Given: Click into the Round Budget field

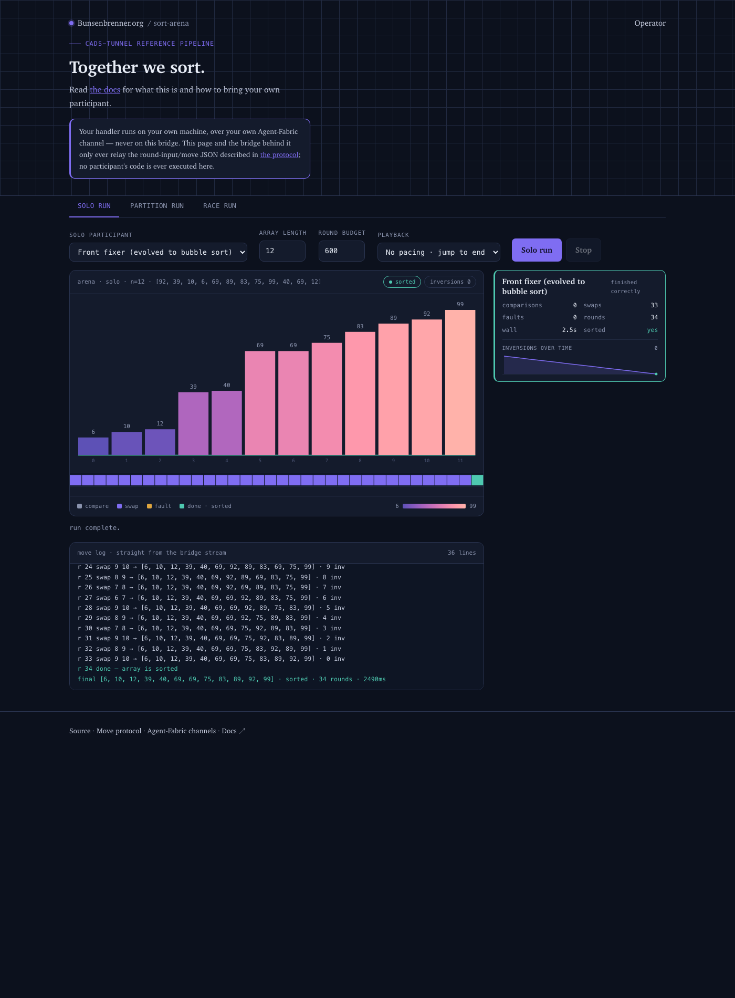Looking at the screenshot, I should point(342,251).
